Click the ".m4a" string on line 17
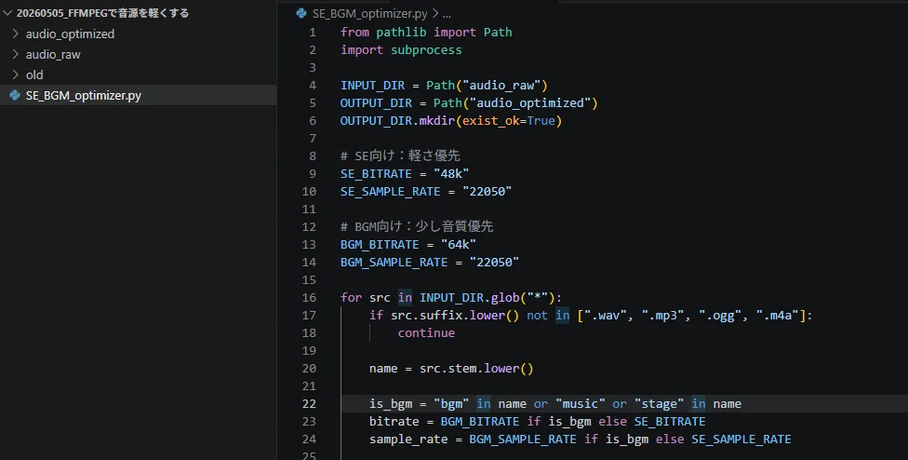Screen dimensions: 908x460 tap(778, 316)
